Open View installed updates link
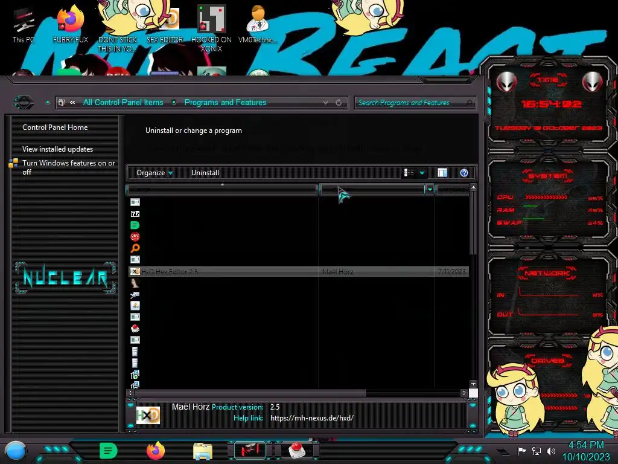 click(57, 149)
